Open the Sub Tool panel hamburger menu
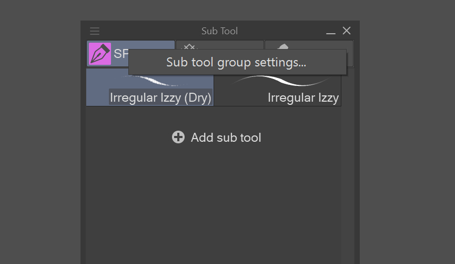Screen dimensions: 455x264 pos(95,31)
